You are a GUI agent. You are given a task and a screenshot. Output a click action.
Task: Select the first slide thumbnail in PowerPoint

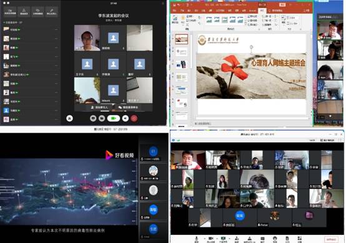[x=181, y=39]
